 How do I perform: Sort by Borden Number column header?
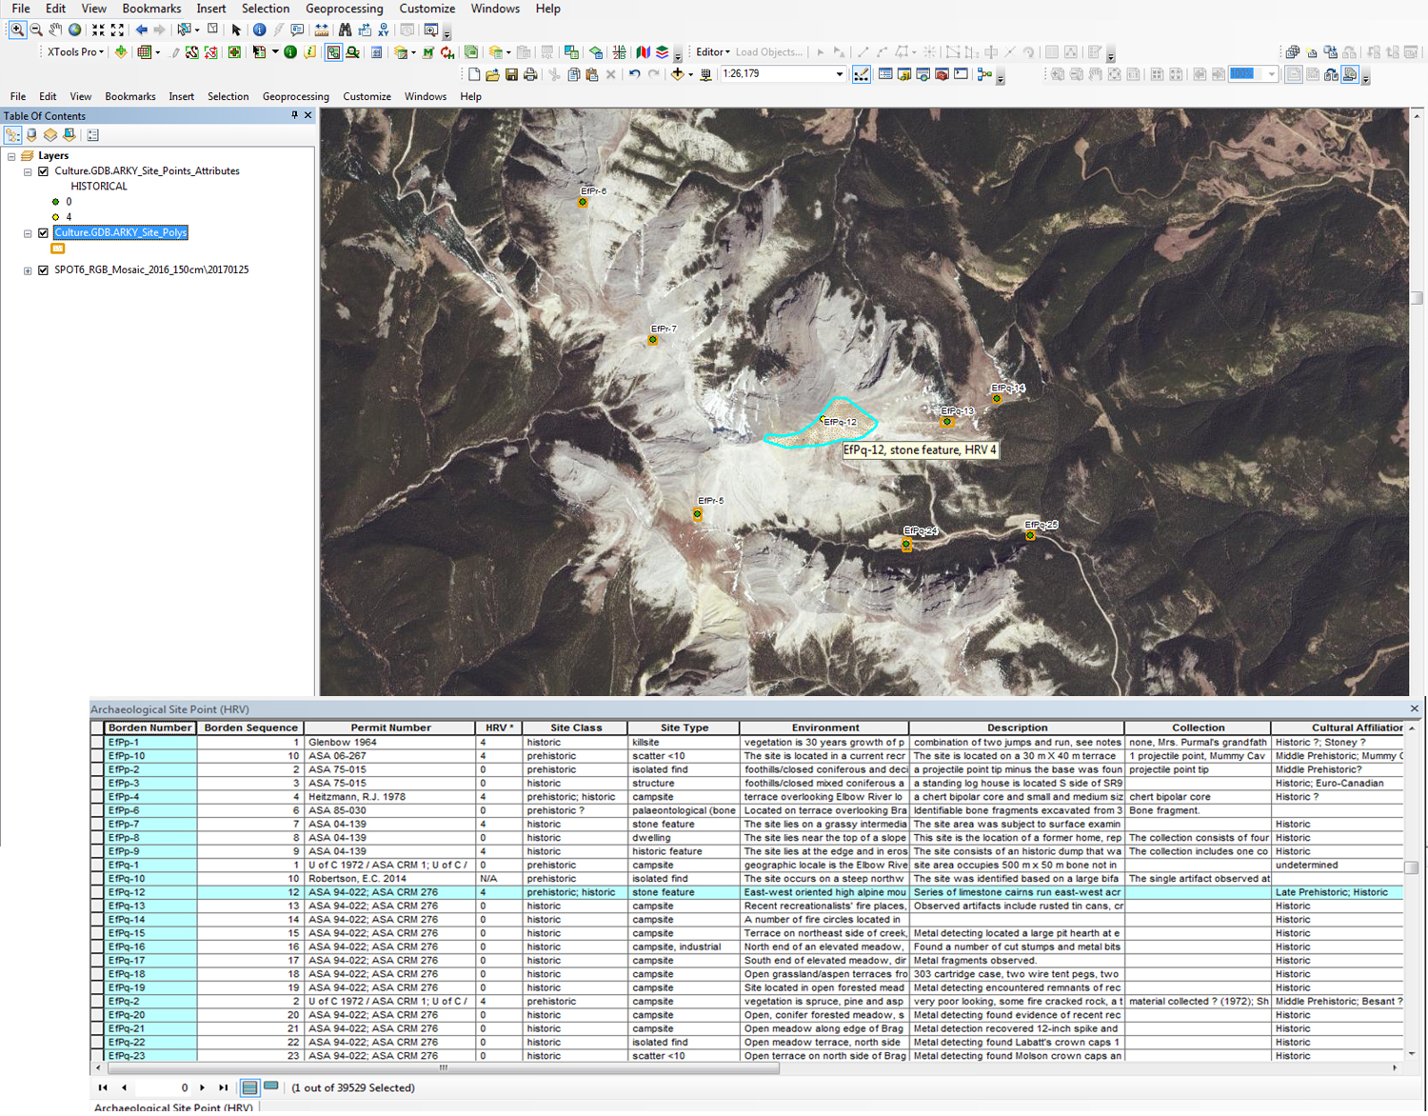[150, 727]
